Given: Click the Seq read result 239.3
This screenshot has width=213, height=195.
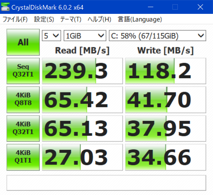Looking at the screenshot, I should click(x=82, y=71).
